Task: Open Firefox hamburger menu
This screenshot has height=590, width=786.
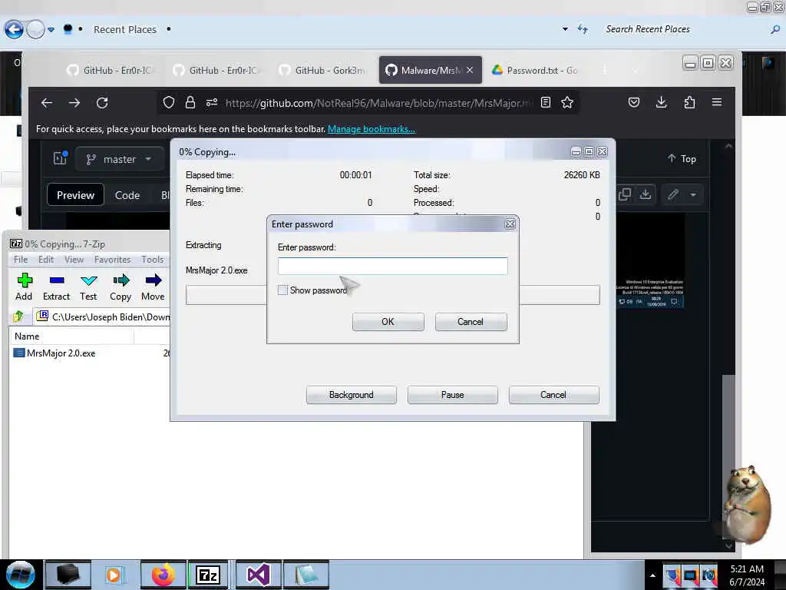Action: pyautogui.click(x=717, y=102)
